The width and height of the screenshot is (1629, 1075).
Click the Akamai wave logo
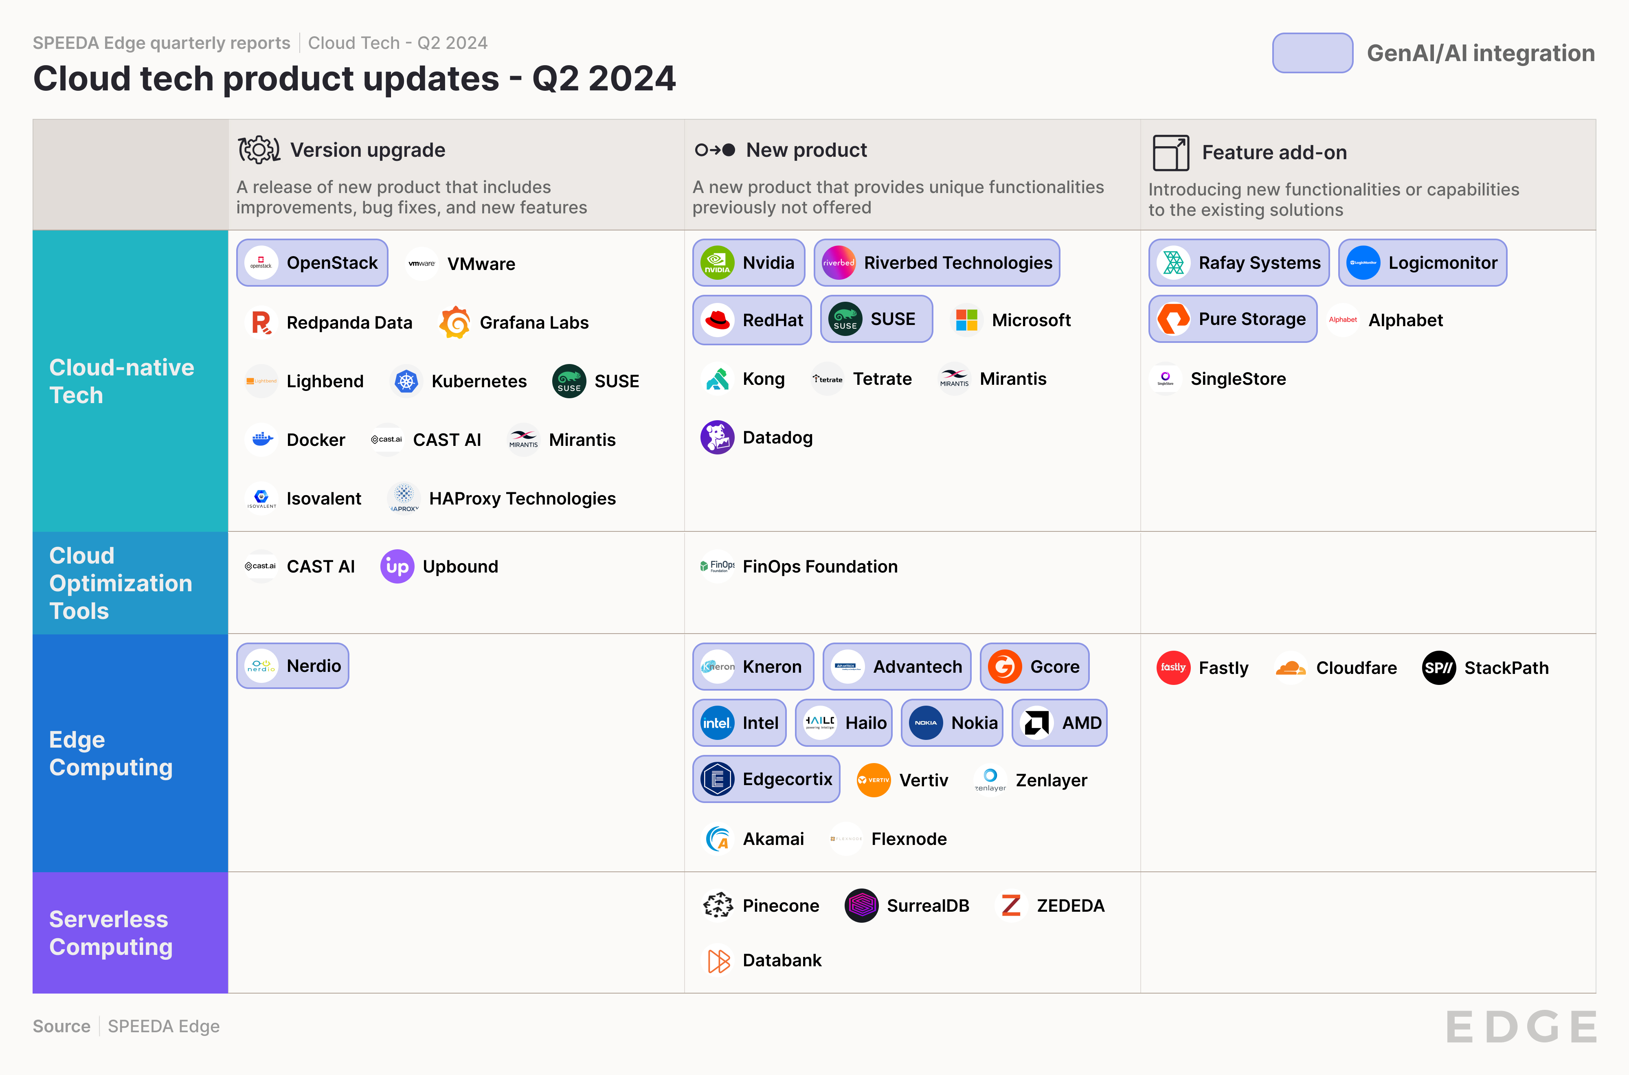717,838
